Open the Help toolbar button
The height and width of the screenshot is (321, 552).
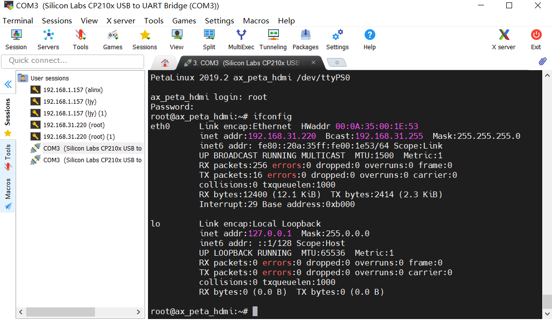click(x=369, y=39)
